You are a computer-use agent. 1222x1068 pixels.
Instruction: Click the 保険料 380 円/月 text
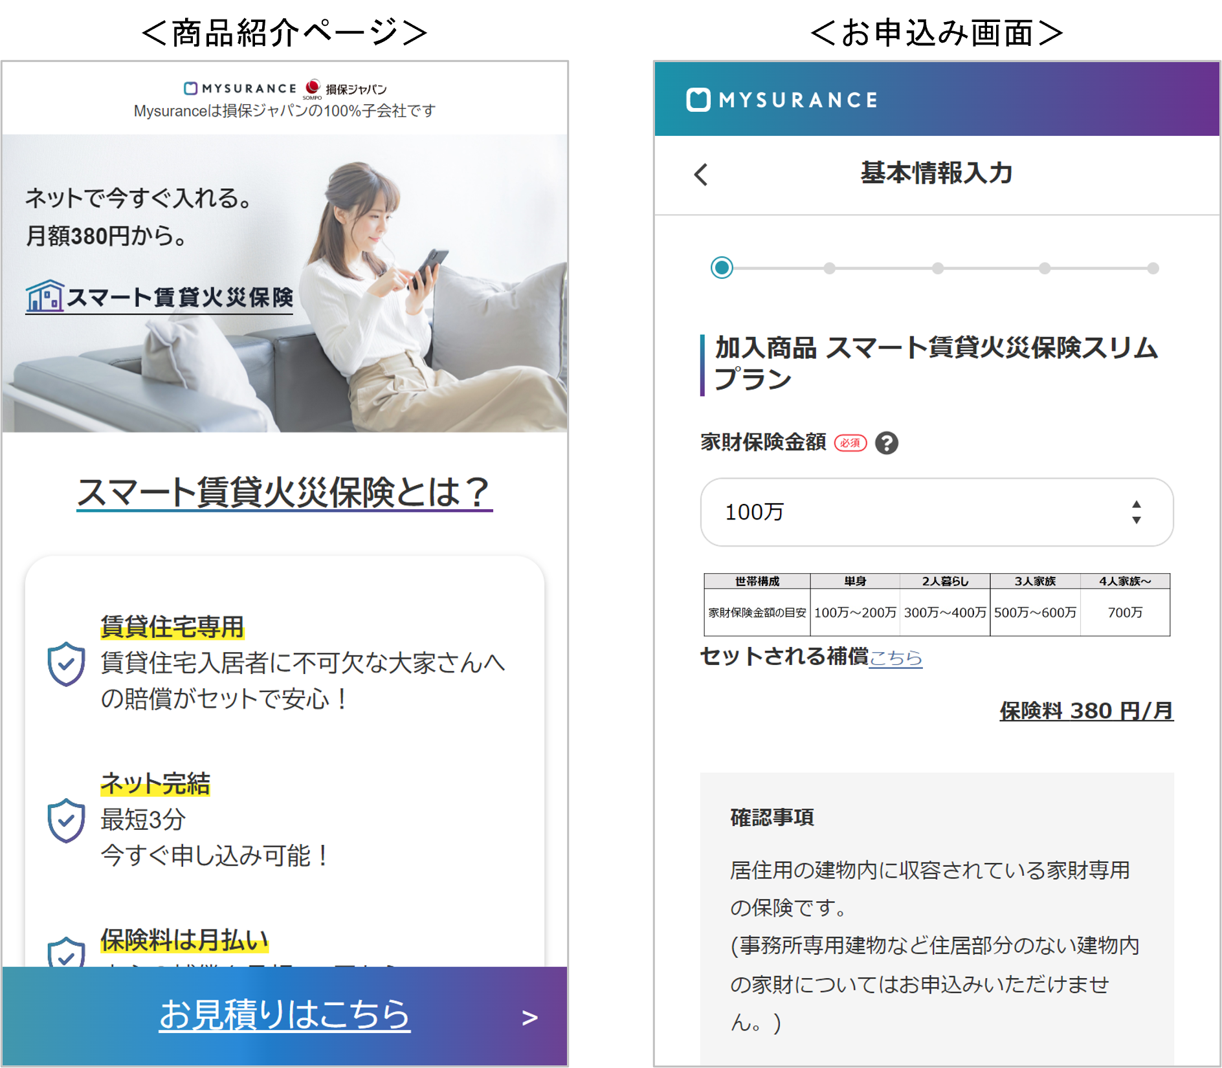tap(1086, 711)
